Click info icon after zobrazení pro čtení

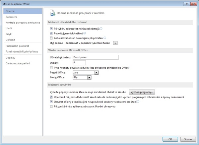[x=138, y=102]
